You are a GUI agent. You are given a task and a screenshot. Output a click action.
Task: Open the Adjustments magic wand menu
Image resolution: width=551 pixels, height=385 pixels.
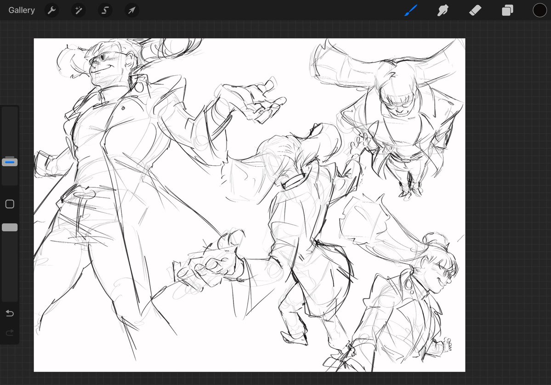(79, 10)
